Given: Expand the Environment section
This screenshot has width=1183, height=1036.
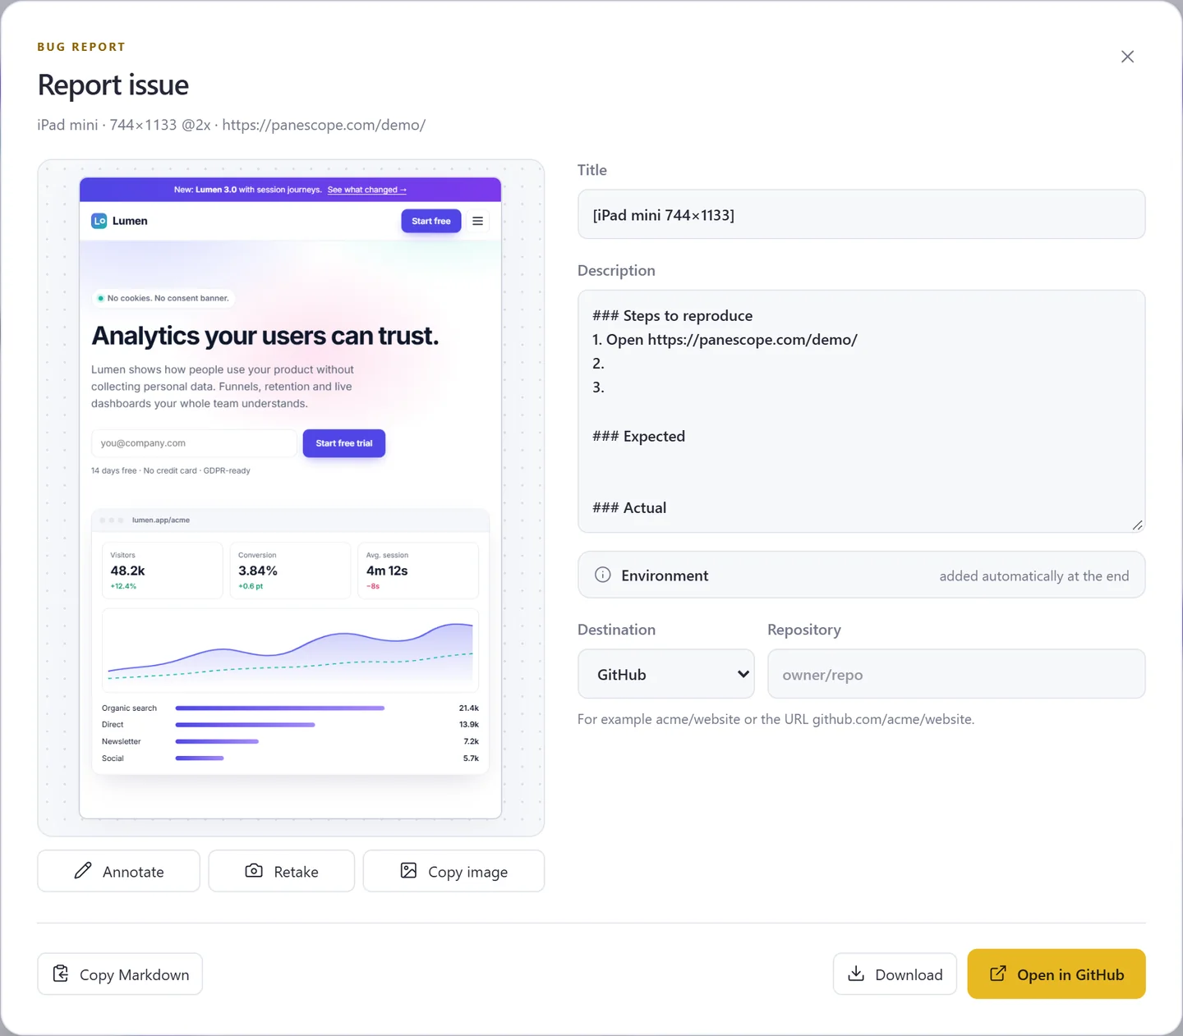Looking at the screenshot, I should 861,575.
